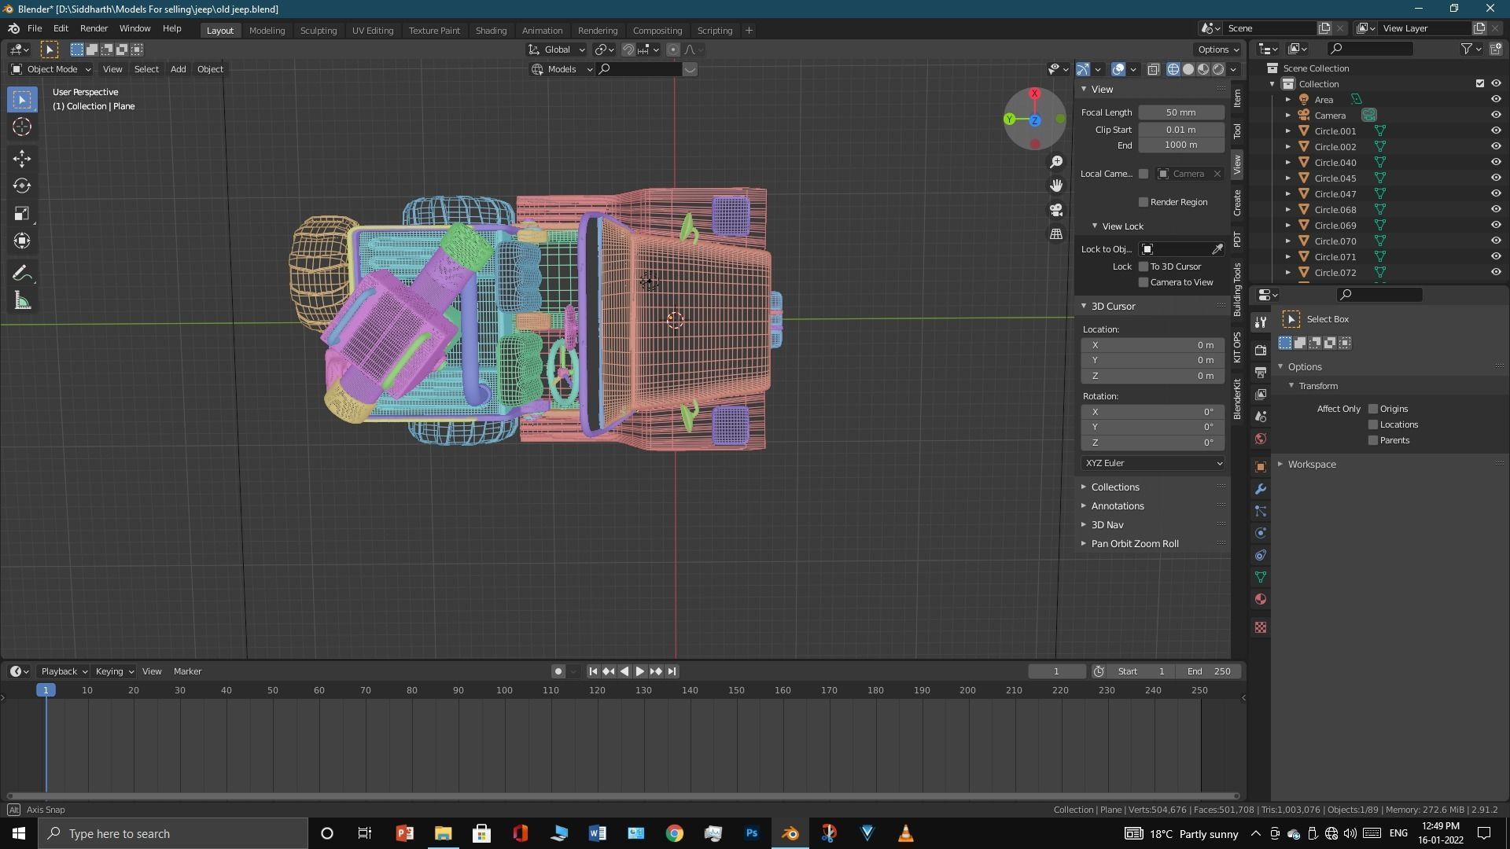Viewport: 1510px width, 849px height.
Task: Expand the Annotations panel
Action: (x=1117, y=506)
